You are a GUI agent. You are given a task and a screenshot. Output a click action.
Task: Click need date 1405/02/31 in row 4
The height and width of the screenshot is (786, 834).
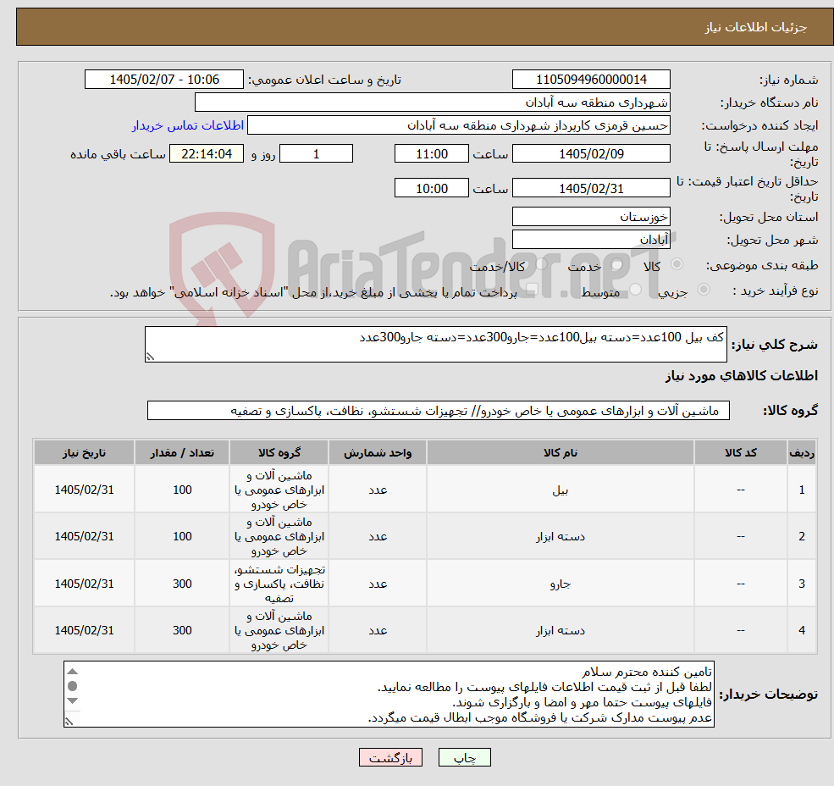pyautogui.click(x=84, y=630)
